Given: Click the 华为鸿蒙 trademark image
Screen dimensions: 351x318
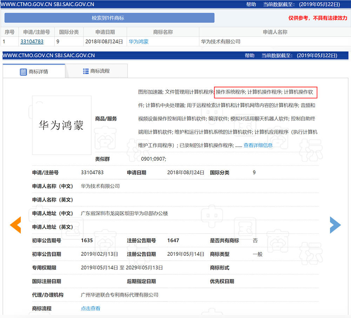Looking at the screenshot, I should coord(62,125).
